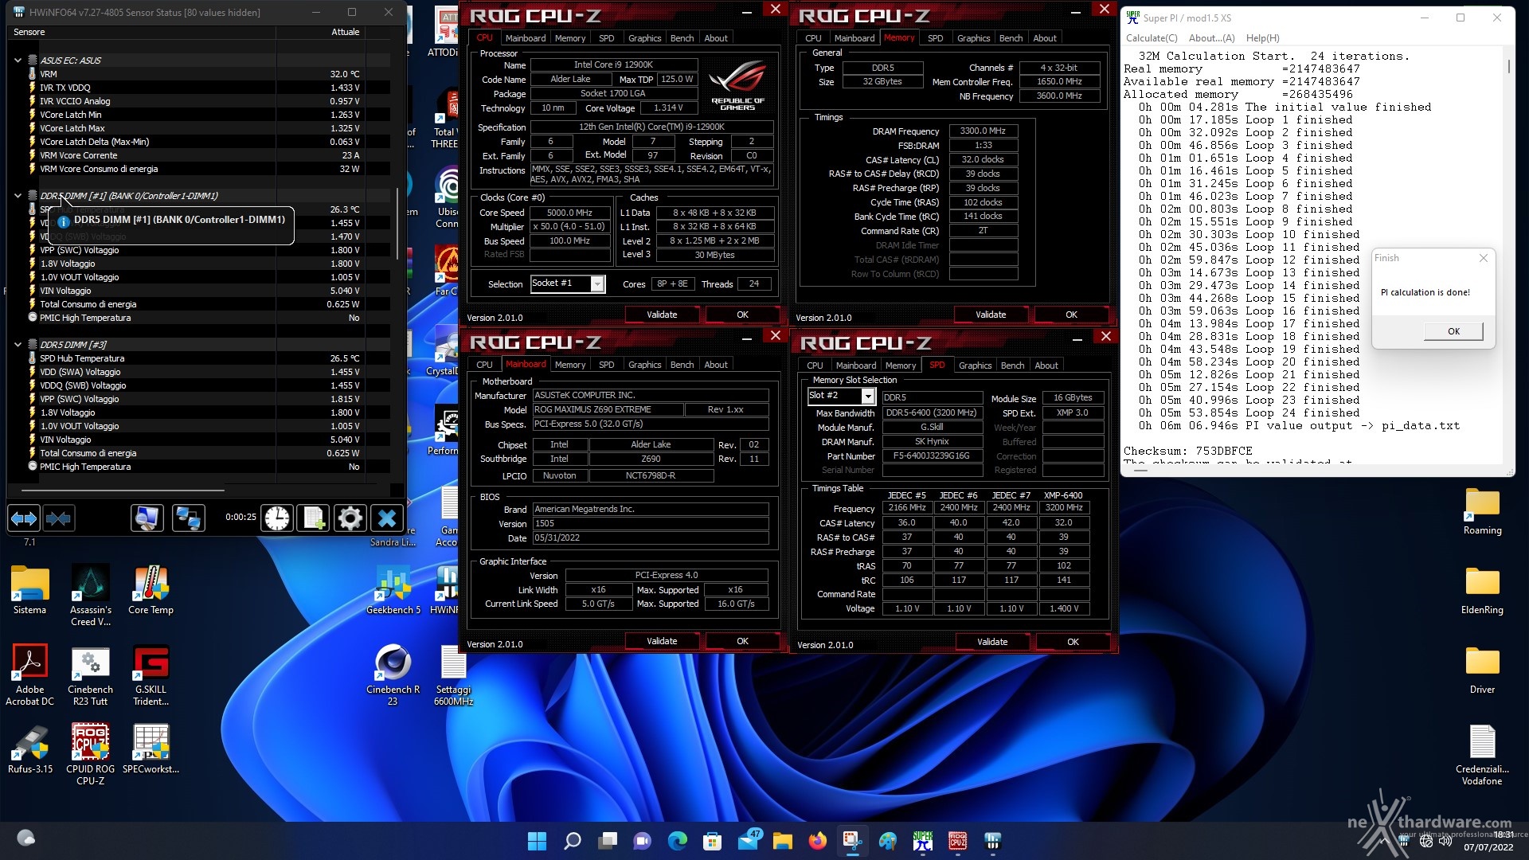Open About tab in bottom-right CPU-Z window

(x=1046, y=365)
